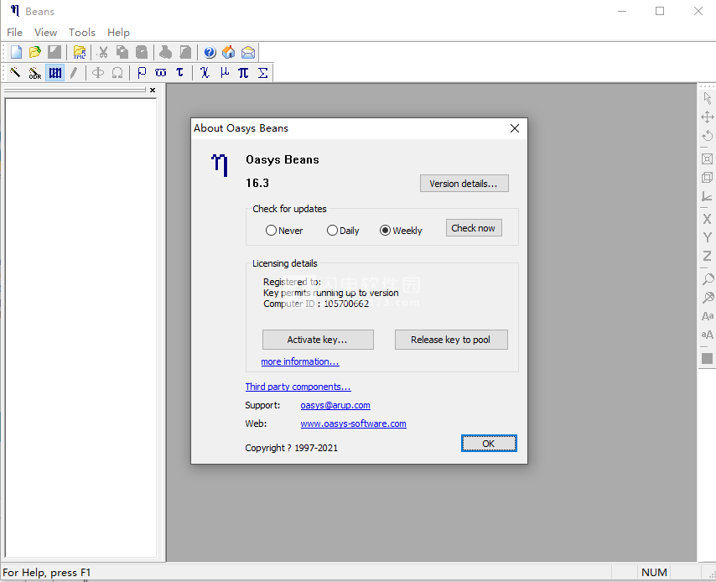The image size is (716, 582).
Task: Click the oasys@arup.com support email link
Action: point(335,405)
